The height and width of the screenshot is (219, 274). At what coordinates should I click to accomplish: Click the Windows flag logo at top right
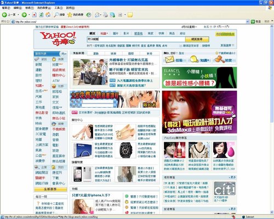pyautogui.click(x=270, y=8)
